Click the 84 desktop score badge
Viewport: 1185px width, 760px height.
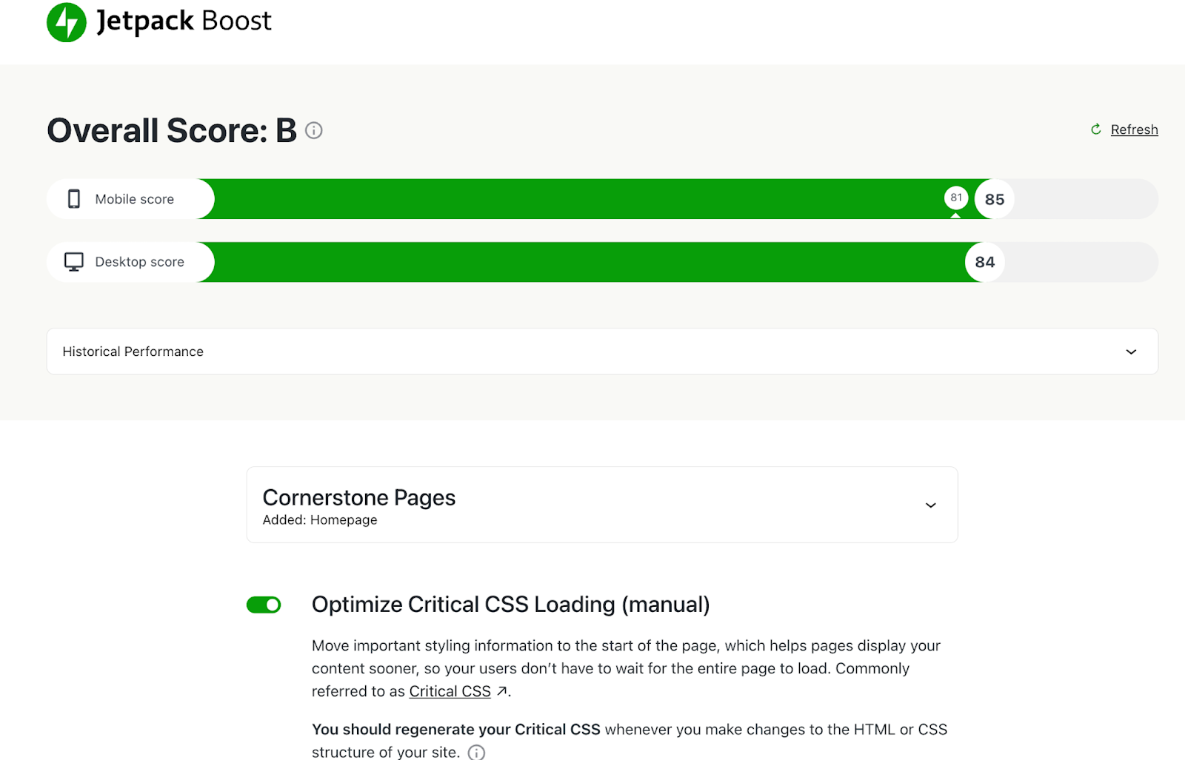984,261
